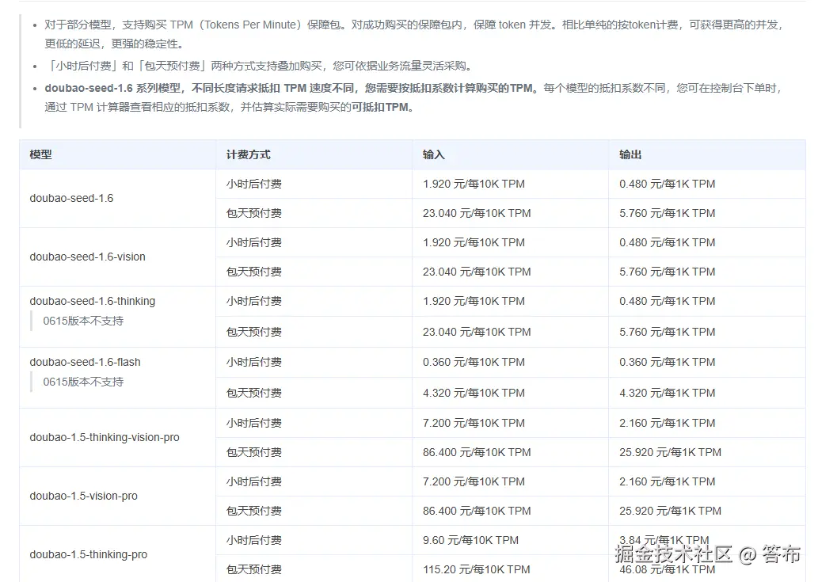
Task: Click doubao-1.5-vision-pro daily input price 86.400 元
Action: [477, 511]
